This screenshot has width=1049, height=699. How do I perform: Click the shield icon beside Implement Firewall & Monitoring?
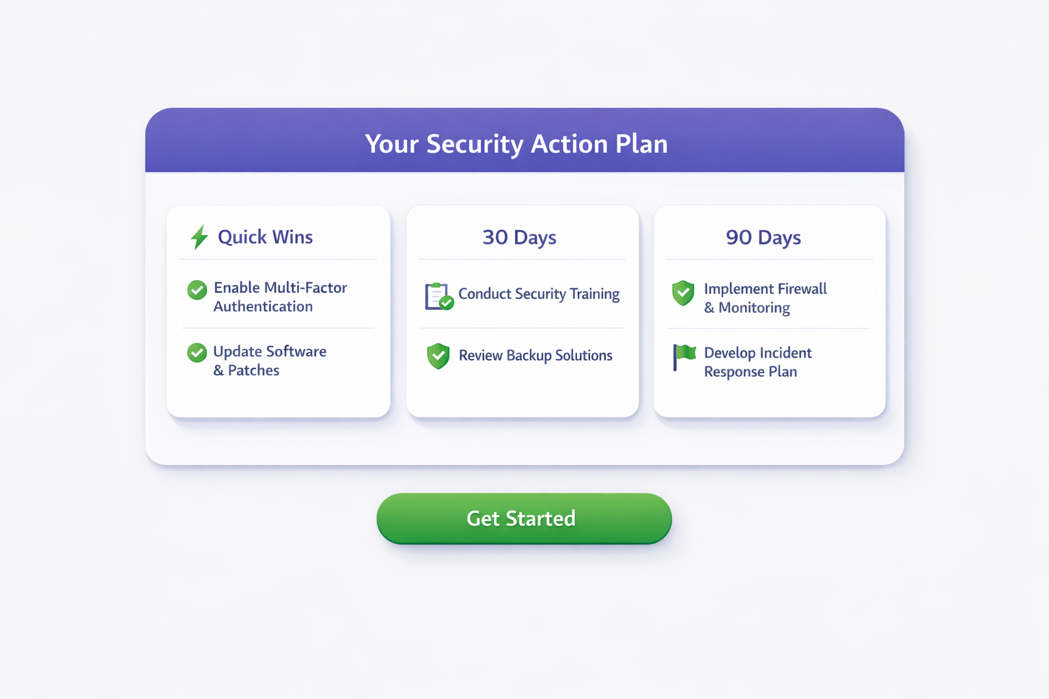[x=683, y=293]
